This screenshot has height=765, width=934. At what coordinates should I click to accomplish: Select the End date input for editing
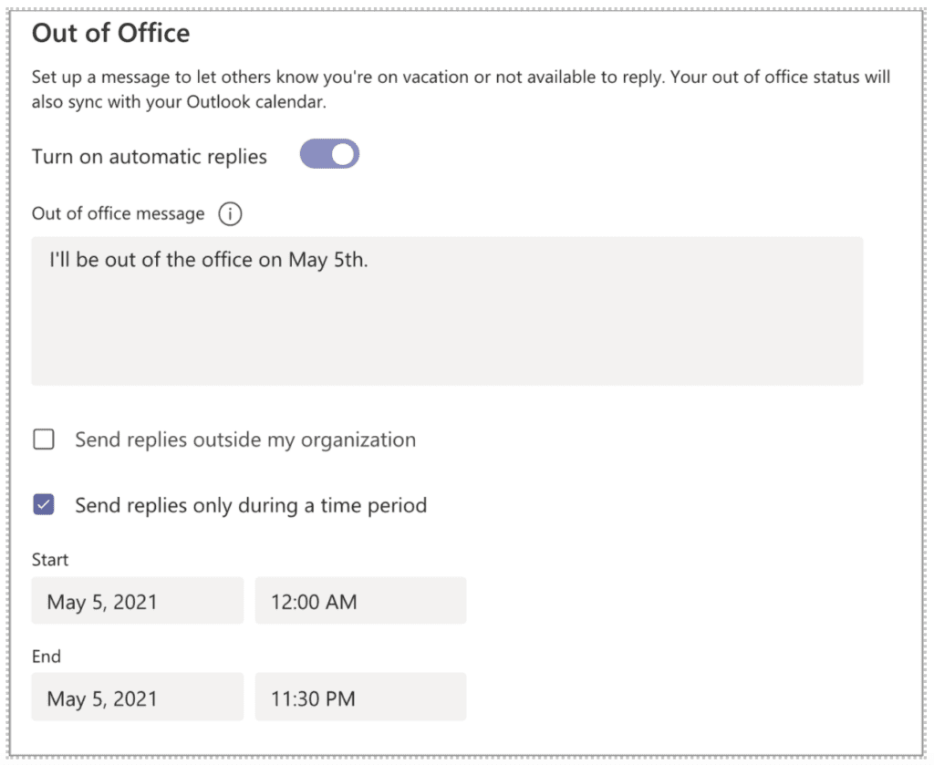pyautogui.click(x=137, y=696)
